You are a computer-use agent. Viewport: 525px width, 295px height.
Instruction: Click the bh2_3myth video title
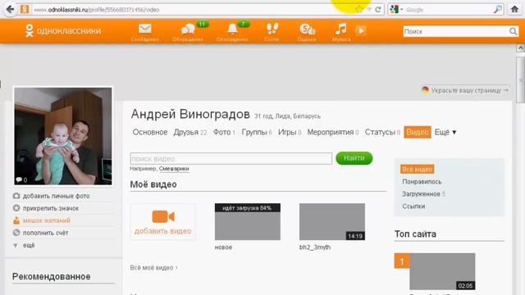tap(315, 247)
